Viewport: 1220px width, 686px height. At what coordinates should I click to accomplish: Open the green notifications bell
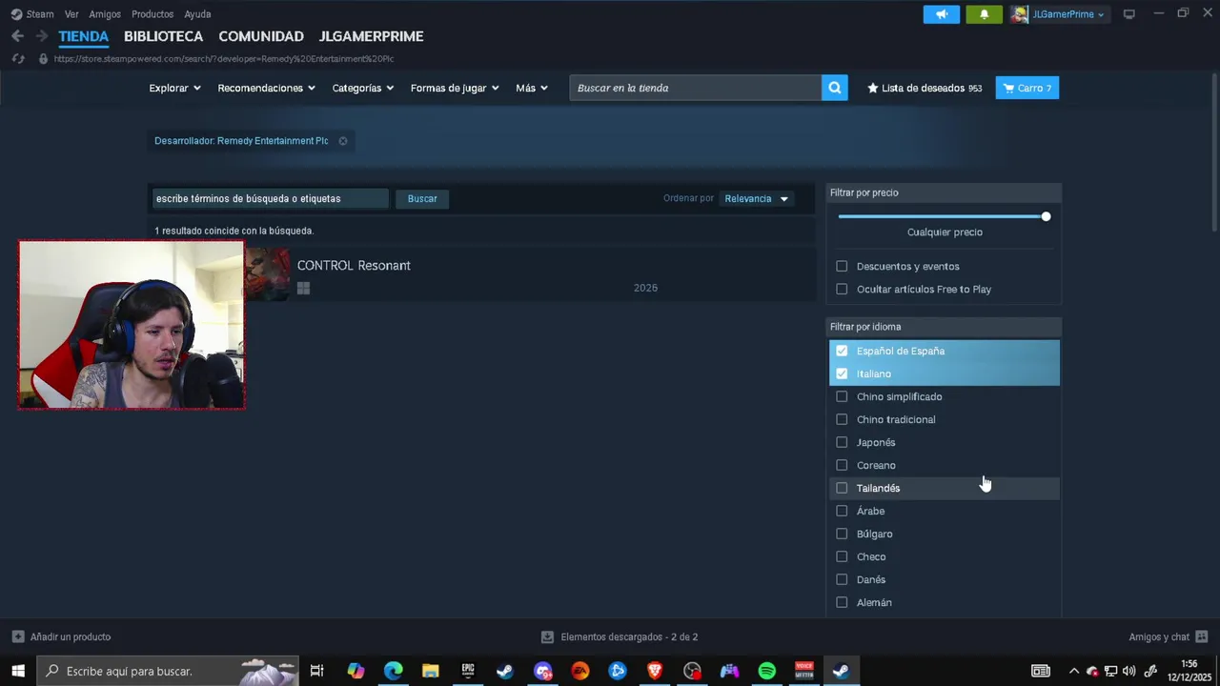(x=984, y=14)
